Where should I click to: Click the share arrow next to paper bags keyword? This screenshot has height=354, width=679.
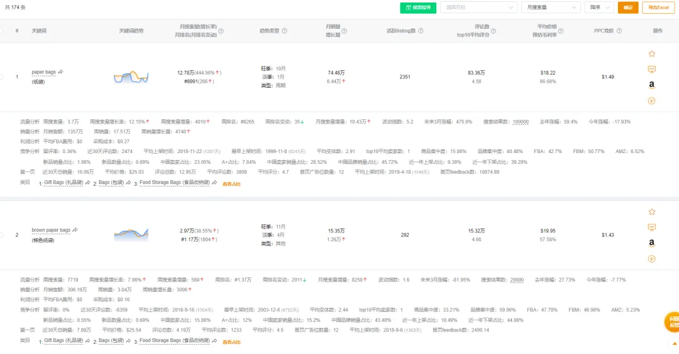60,72
